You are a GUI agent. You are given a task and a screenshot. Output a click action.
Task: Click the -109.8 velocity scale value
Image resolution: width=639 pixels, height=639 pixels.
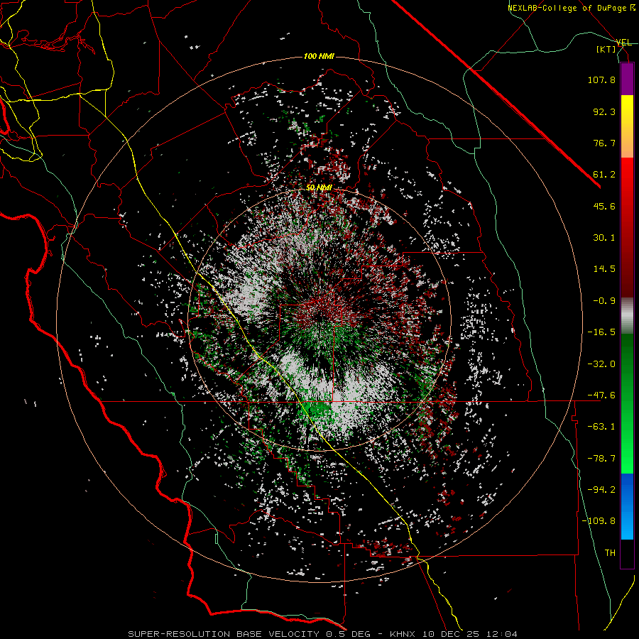click(x=599, y=521)
